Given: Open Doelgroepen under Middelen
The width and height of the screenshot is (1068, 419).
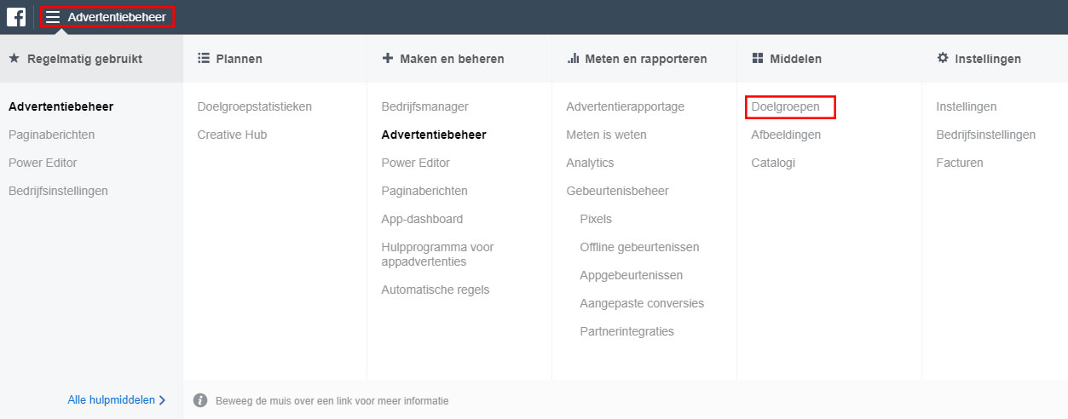Looking at the screenshot, I should click(785, 107).
